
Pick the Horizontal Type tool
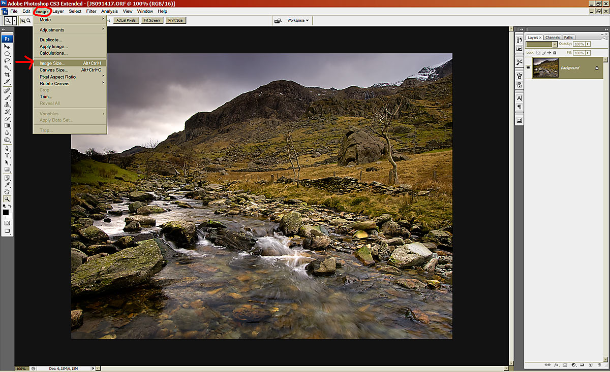[x=7, y=155]
